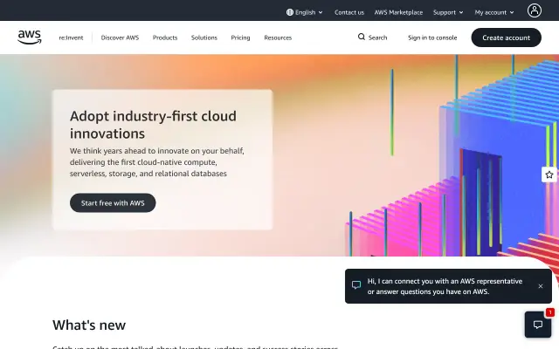
Task: Click the Create account button
Action: coord(506,38)
